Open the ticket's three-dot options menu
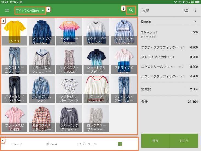 click(x=196, y=10)
